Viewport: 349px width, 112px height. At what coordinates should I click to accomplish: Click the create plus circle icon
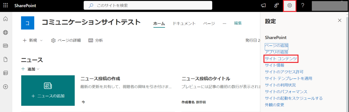[x=5, y=87]
